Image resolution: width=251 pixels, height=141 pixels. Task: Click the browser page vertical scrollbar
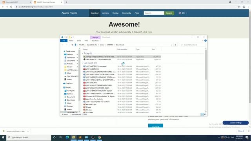coord(250,57)
